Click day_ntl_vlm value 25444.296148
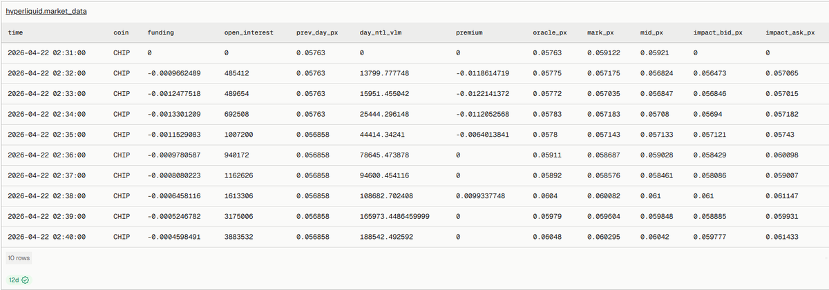829x290 pixels. pos(384,114)
